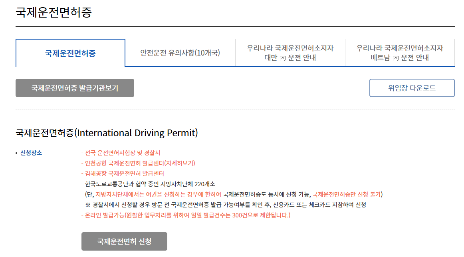The image size is (464, 257).
Task: Click the 국제운전면허증 page title
Action: (x=54, y=12)
